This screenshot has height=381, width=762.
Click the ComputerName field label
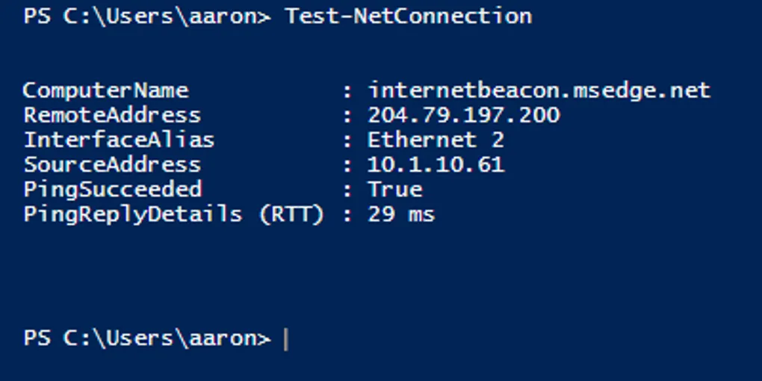[x=105, y=91]
